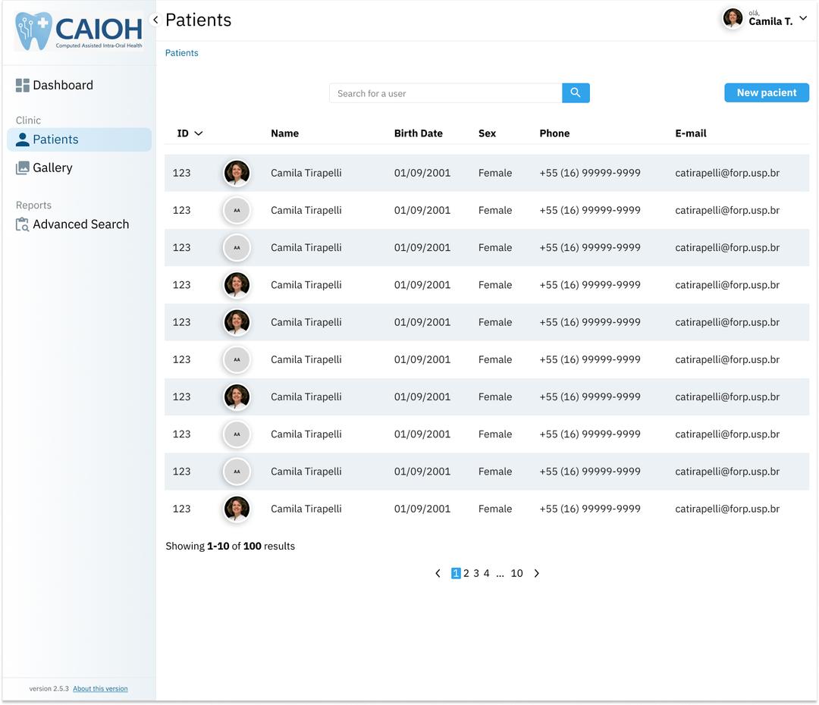Click the Search for a user field

pyautogui.click(x=445, y=93)
